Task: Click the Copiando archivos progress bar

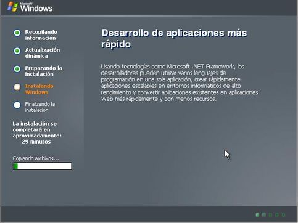Action: (43, 166)
